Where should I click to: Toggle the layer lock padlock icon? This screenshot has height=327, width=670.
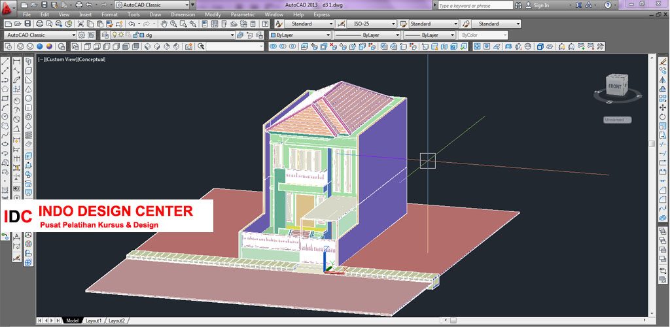pyautogui.click(x=135, y=35)
